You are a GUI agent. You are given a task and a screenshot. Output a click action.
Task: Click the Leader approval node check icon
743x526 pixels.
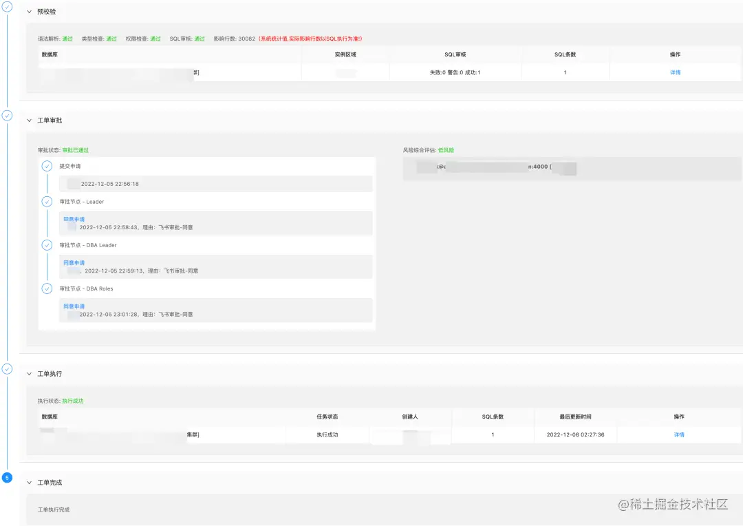tap(47, 202)
